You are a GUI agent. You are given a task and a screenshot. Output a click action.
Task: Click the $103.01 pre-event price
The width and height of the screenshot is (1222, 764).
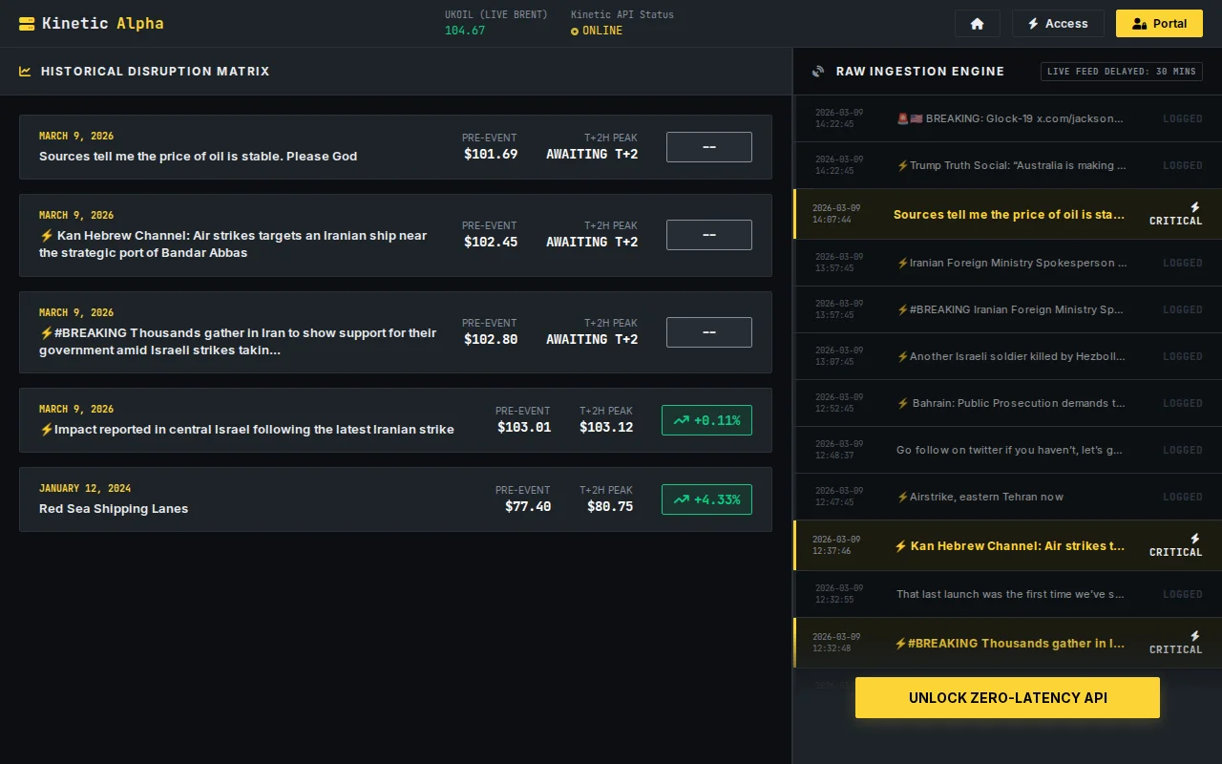click(x=524, y=428)
